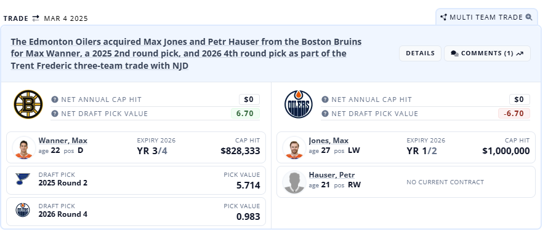Open the Multi Team Trade tab

point(486,17)
